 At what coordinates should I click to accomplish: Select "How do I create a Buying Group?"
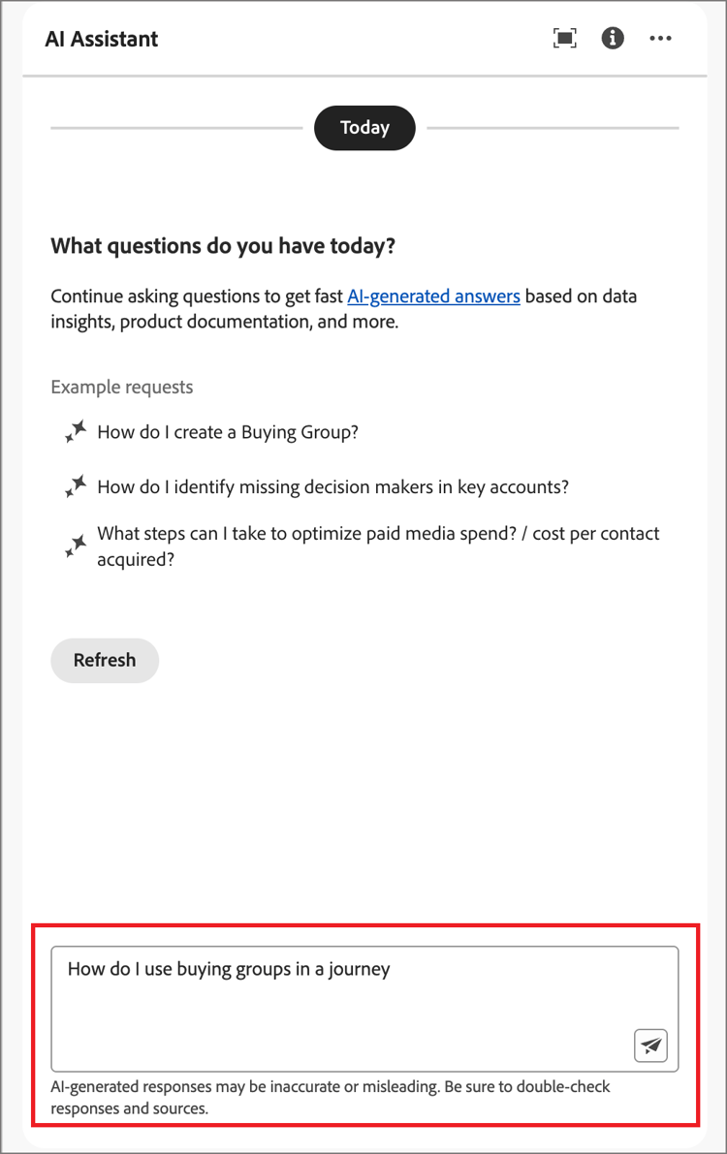tap(228, 432)
